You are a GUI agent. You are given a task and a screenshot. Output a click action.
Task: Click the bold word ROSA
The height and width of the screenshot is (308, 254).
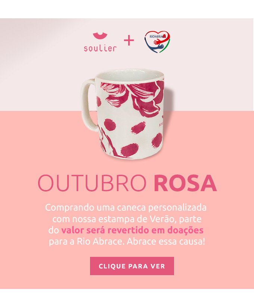[x=185, y=183]
